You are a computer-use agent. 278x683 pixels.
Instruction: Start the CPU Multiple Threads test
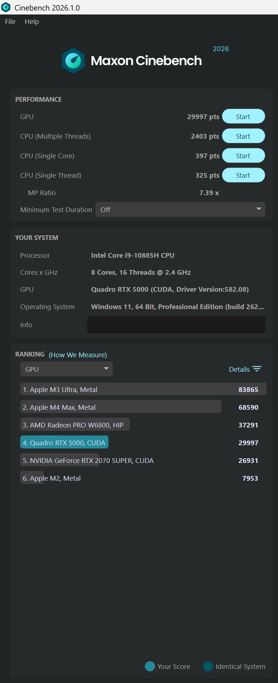tap(243, 136)
